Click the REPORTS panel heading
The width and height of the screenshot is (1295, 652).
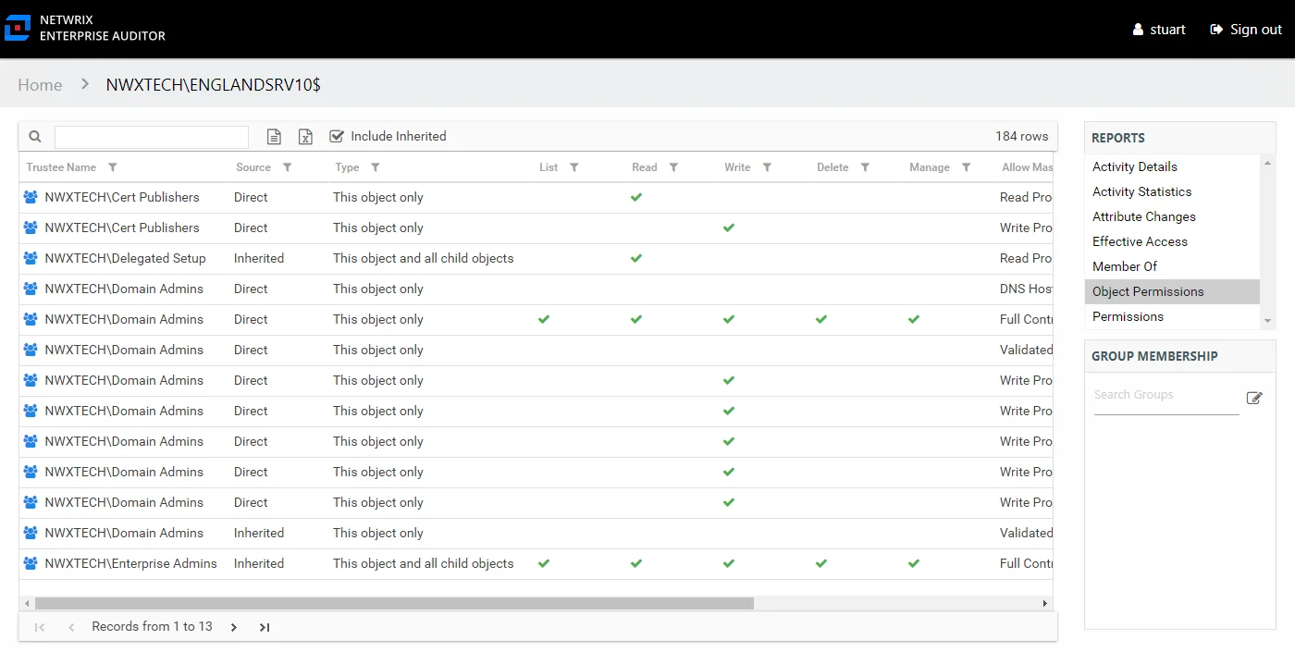pyautogui.click(x=1117, y=138)
